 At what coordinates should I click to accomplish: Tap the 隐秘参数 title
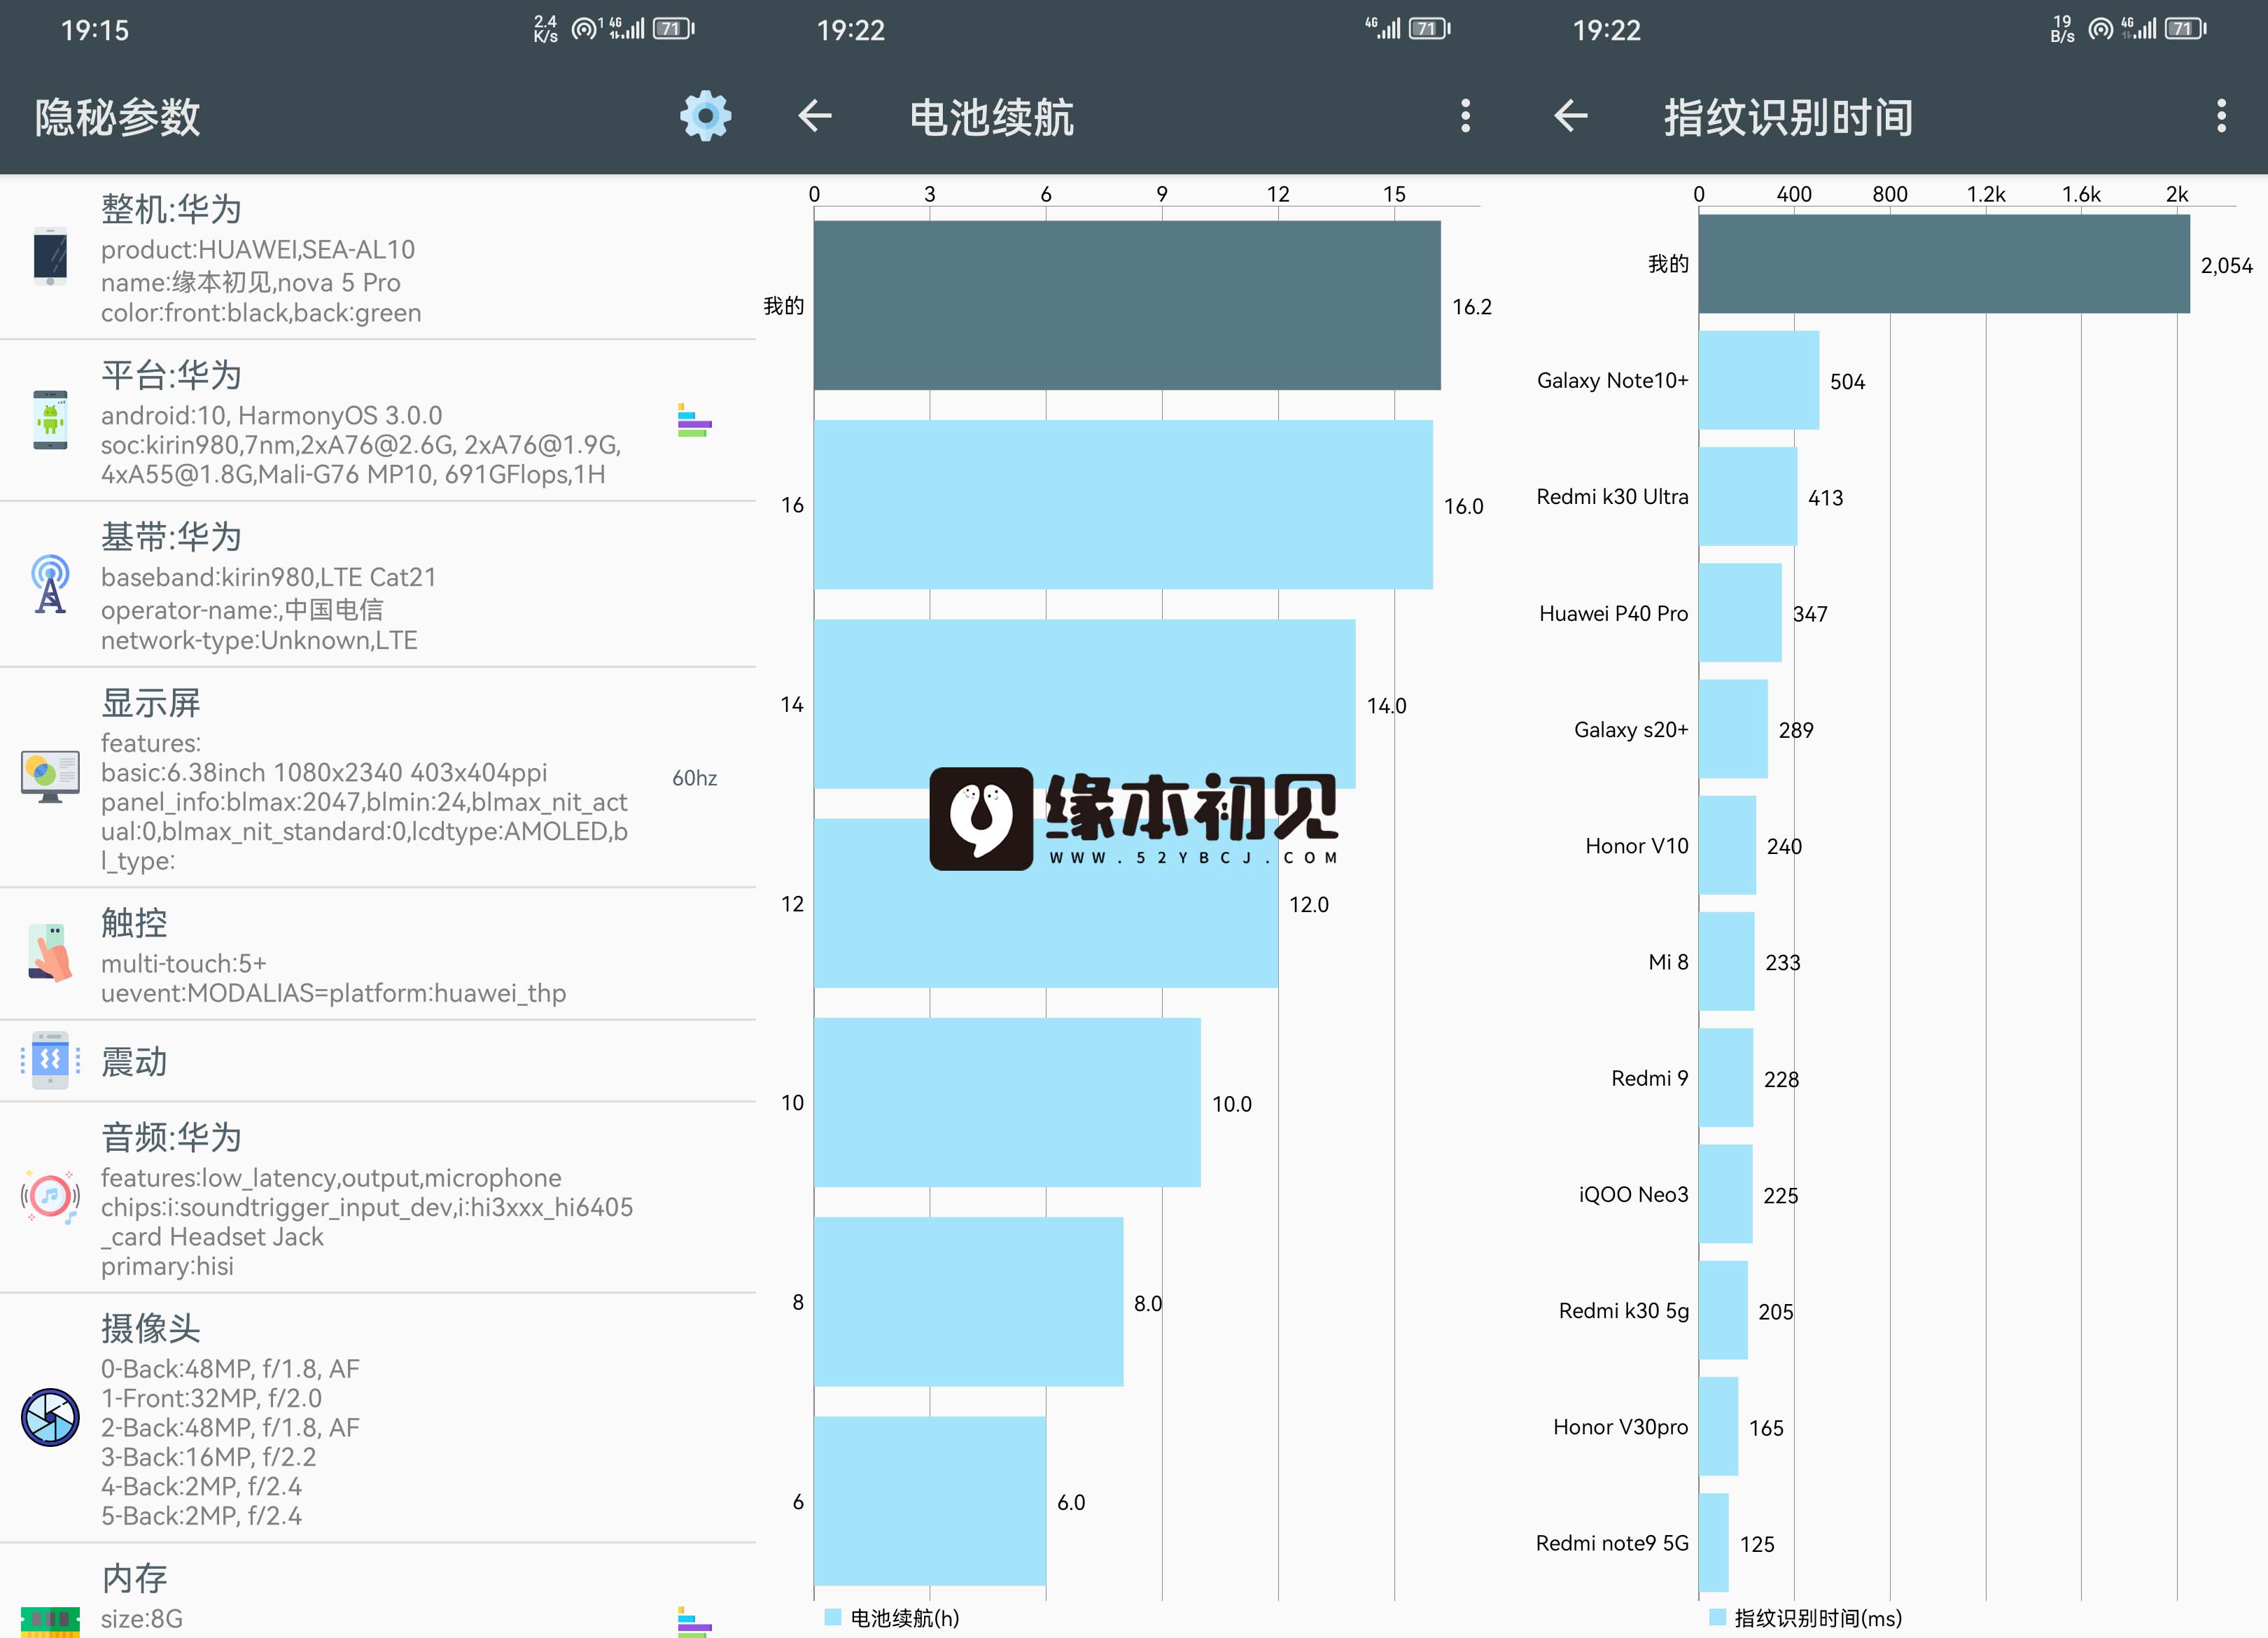coord(117,117)
